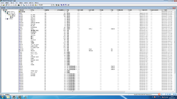177x99 pixels.
Task: Click the Details view toolbar icon
Action: click(33, 5)
